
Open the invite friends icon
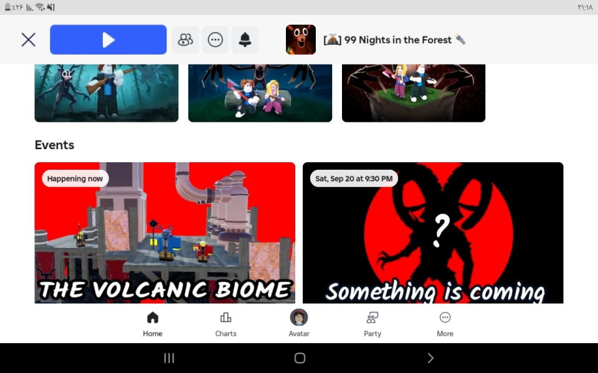tap(186, 40)
